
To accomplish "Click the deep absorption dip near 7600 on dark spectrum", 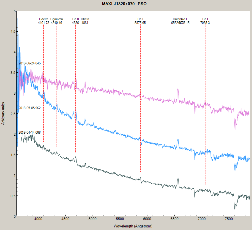I will tap(235, 209).
